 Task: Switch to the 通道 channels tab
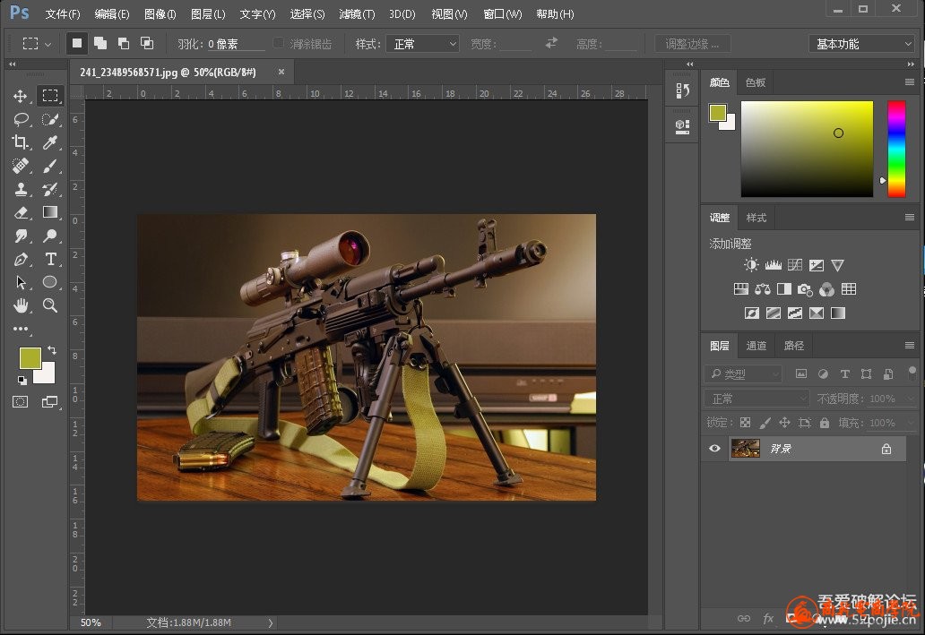pos(756,346)
